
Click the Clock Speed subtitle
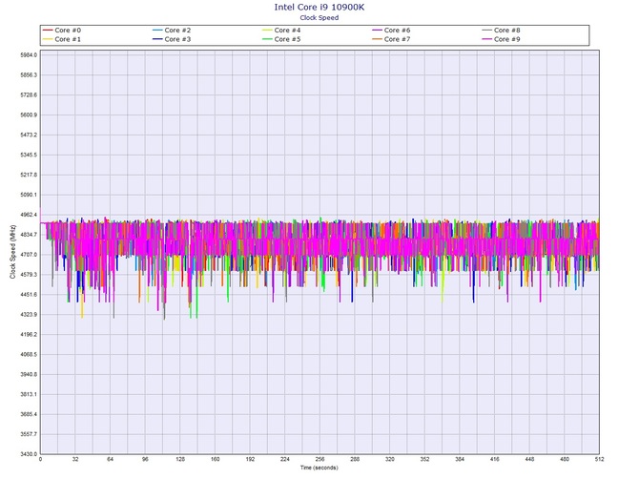[x=319, y=17]
